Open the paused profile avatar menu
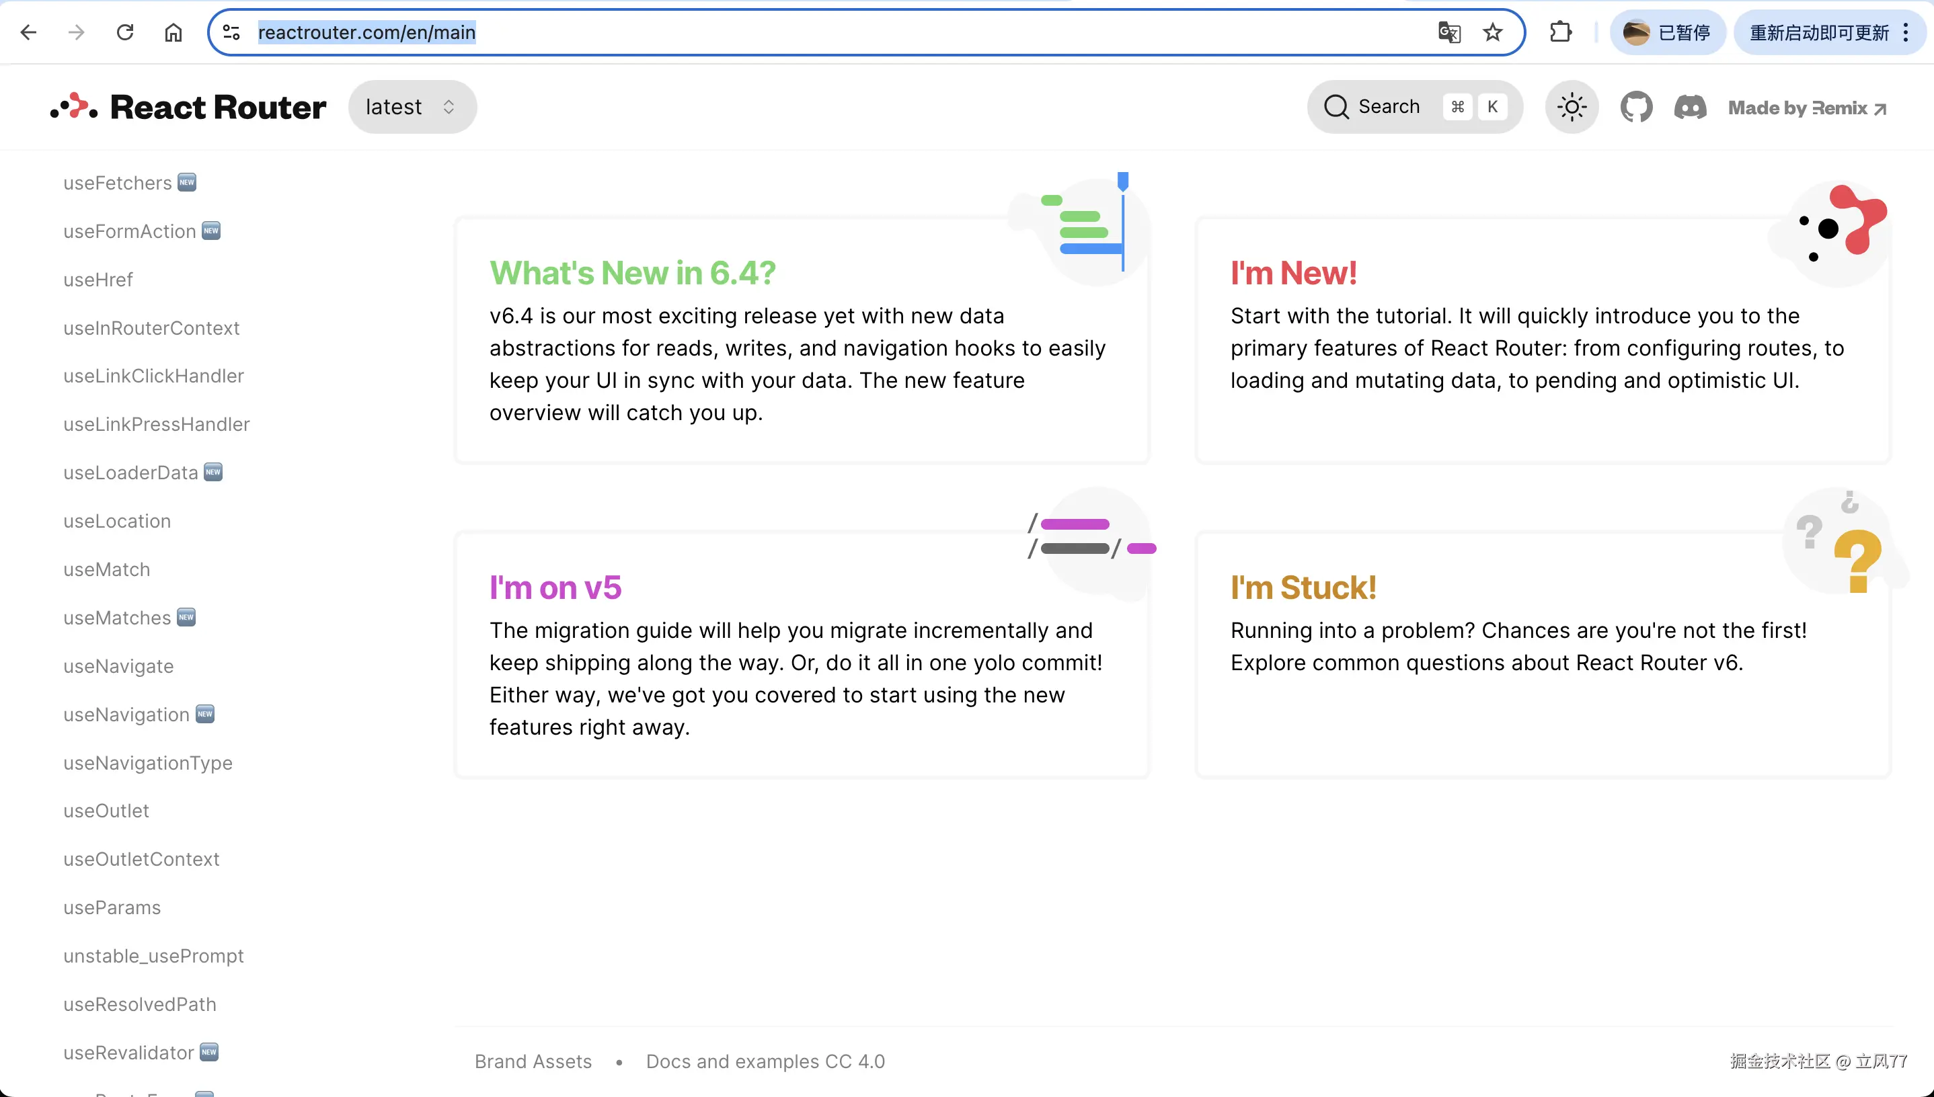Screen dimensions: 1934x1097 tap(1666, 32)
